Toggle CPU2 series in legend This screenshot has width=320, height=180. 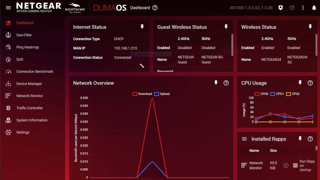[x=293, y=94]
